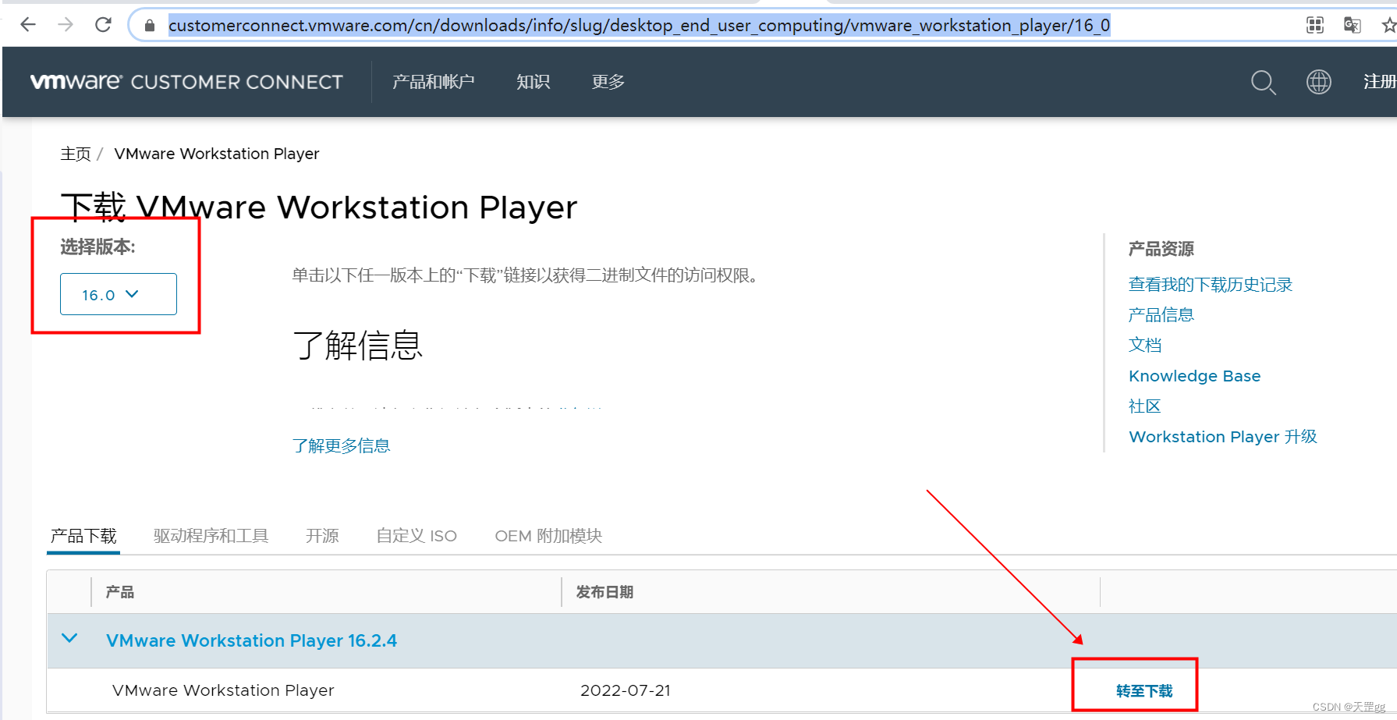Open Workstation Player 升级 link
1397x720 pixels.
click(x=1223, y=437)
